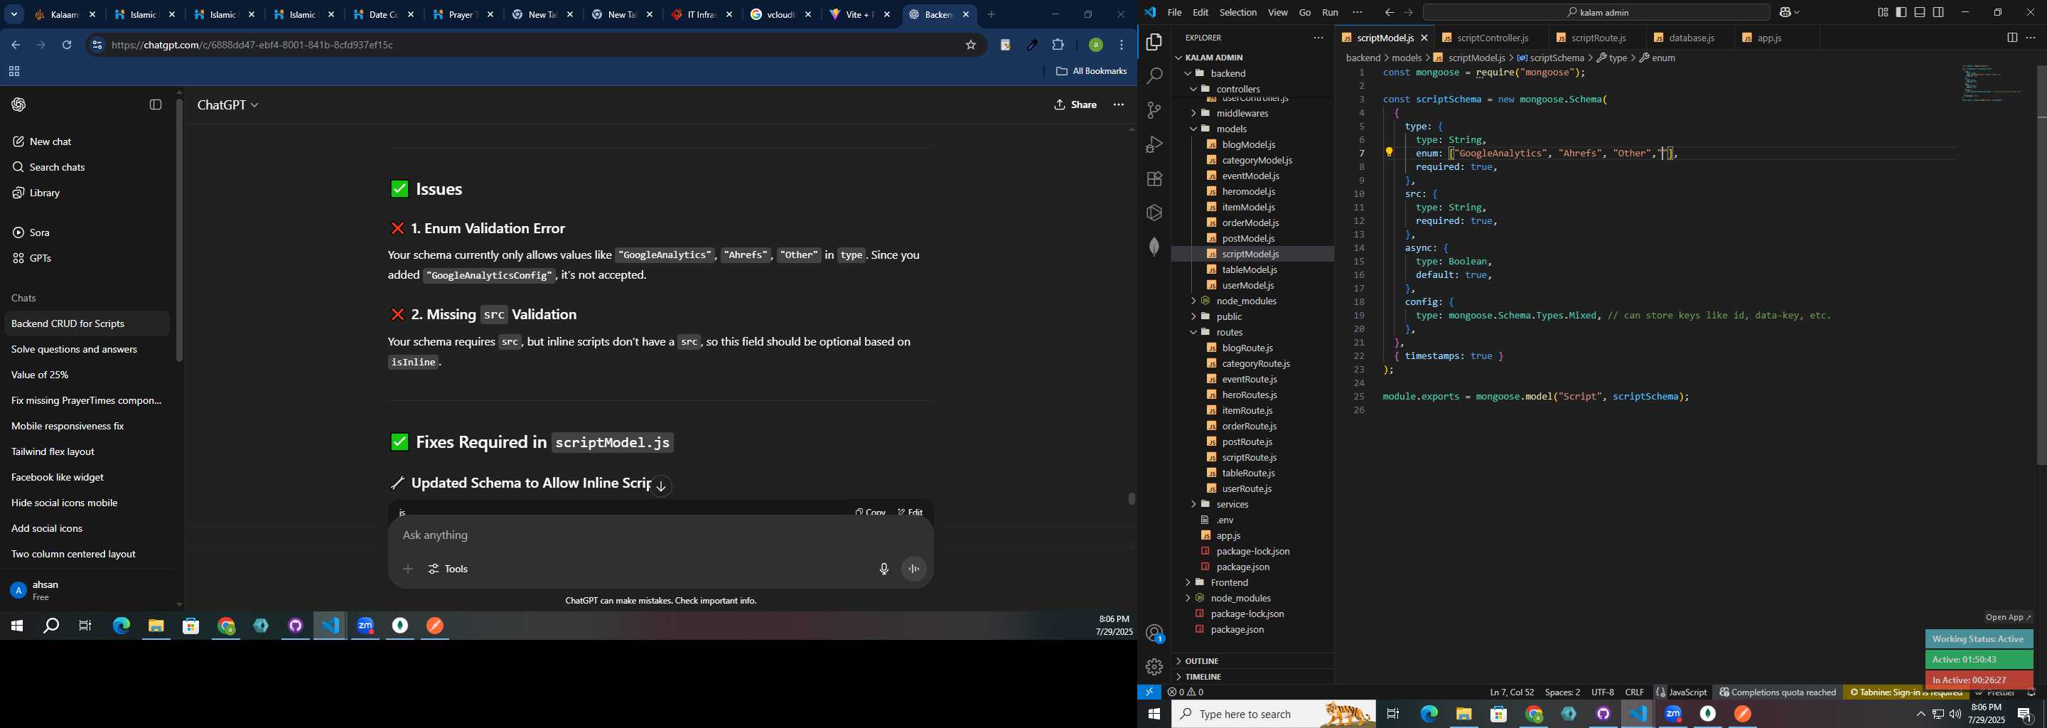Open the VS Code Manage gear icon
The image size is (2047, 728).
pos(1154,667)
